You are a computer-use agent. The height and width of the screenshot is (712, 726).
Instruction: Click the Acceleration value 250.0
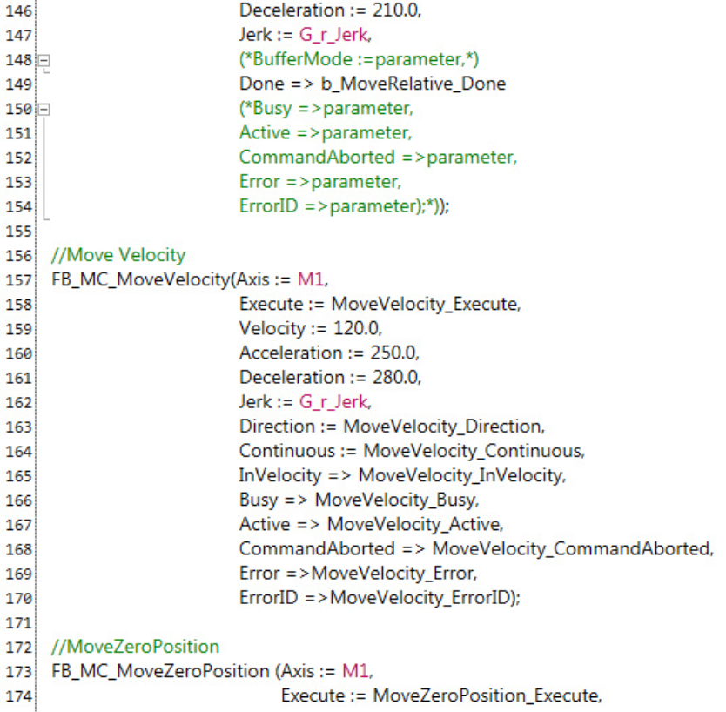click(x=393, y=353)
